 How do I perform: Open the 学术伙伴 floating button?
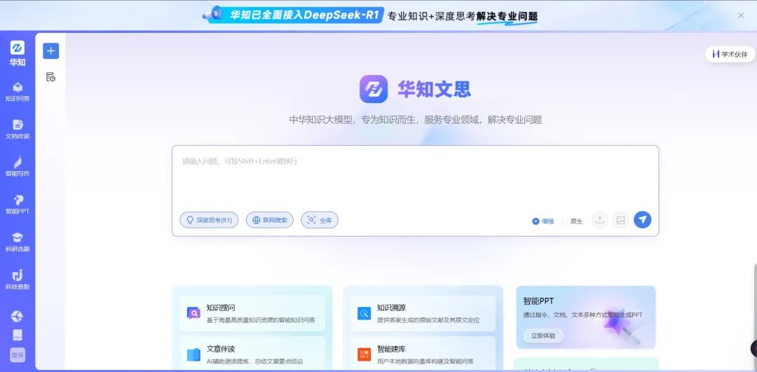(x=729, y=54)
